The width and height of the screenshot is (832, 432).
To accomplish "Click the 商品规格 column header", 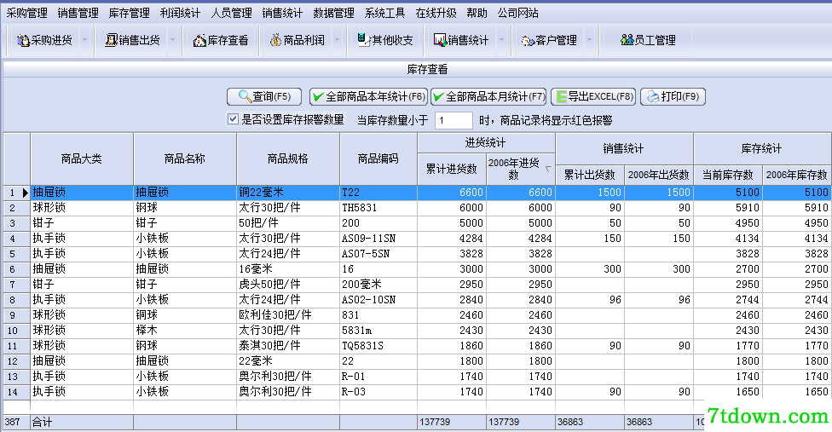I will pos(287,158).
